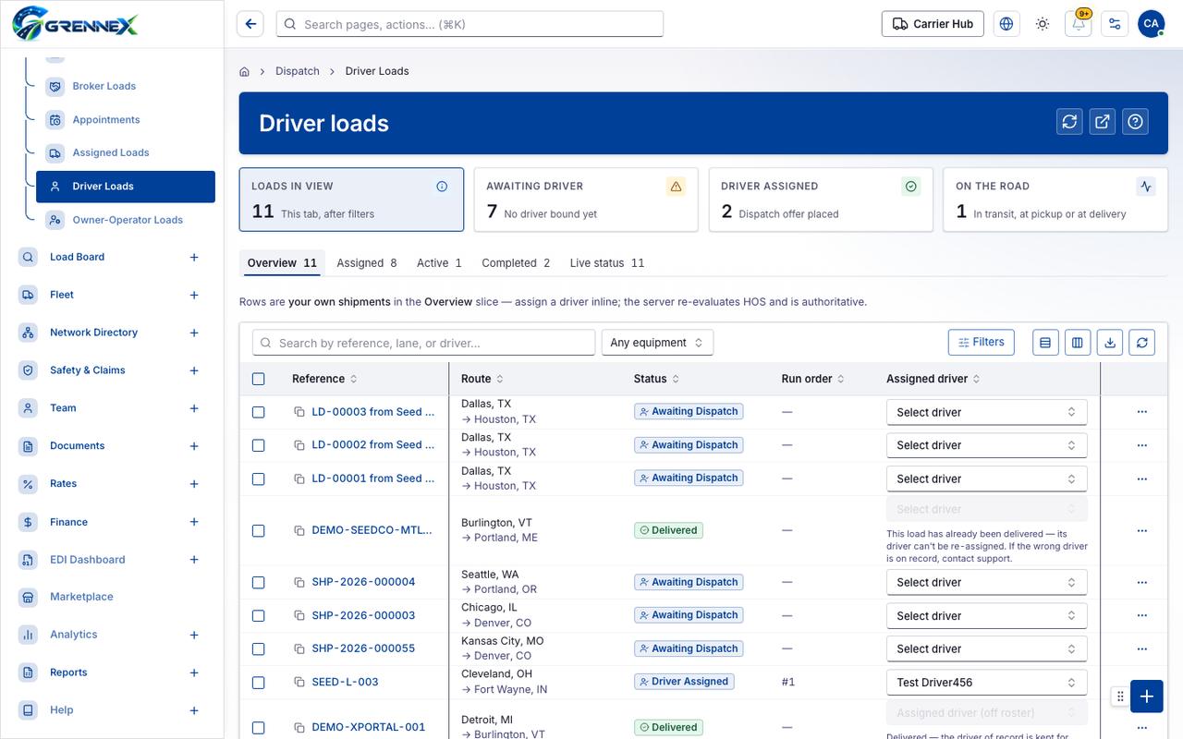
Task: Reload table with toolbar refresh icon
Action: pyautogui.click(x=1142, y=343)
